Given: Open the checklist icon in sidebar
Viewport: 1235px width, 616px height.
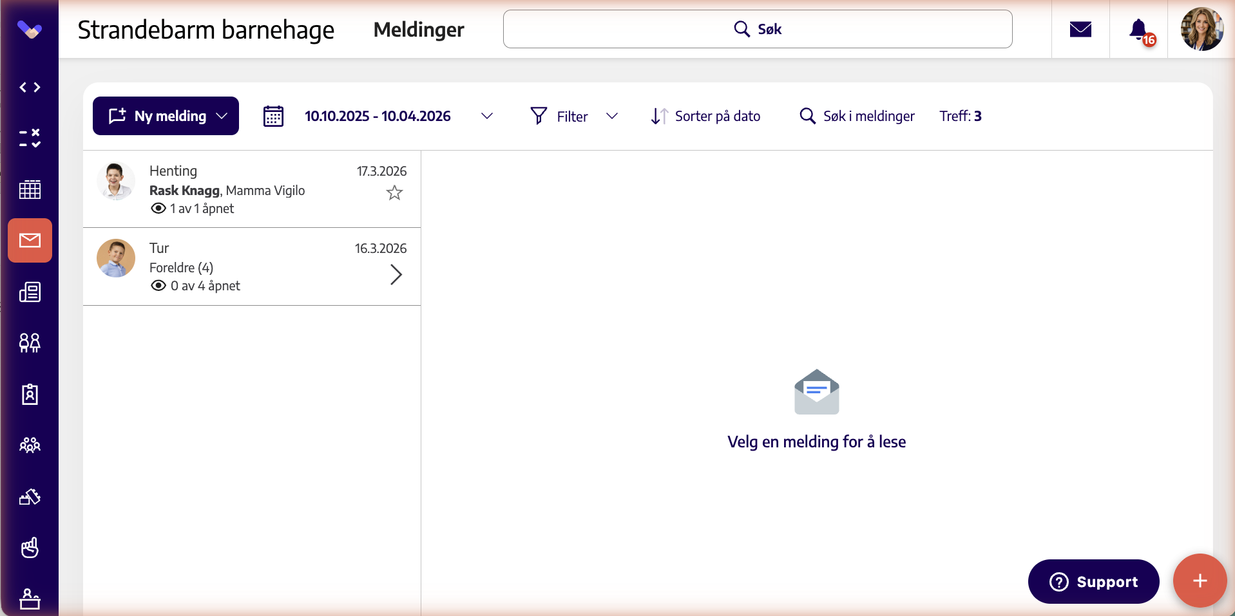Looking at the screenshot, I should point(30,138).
